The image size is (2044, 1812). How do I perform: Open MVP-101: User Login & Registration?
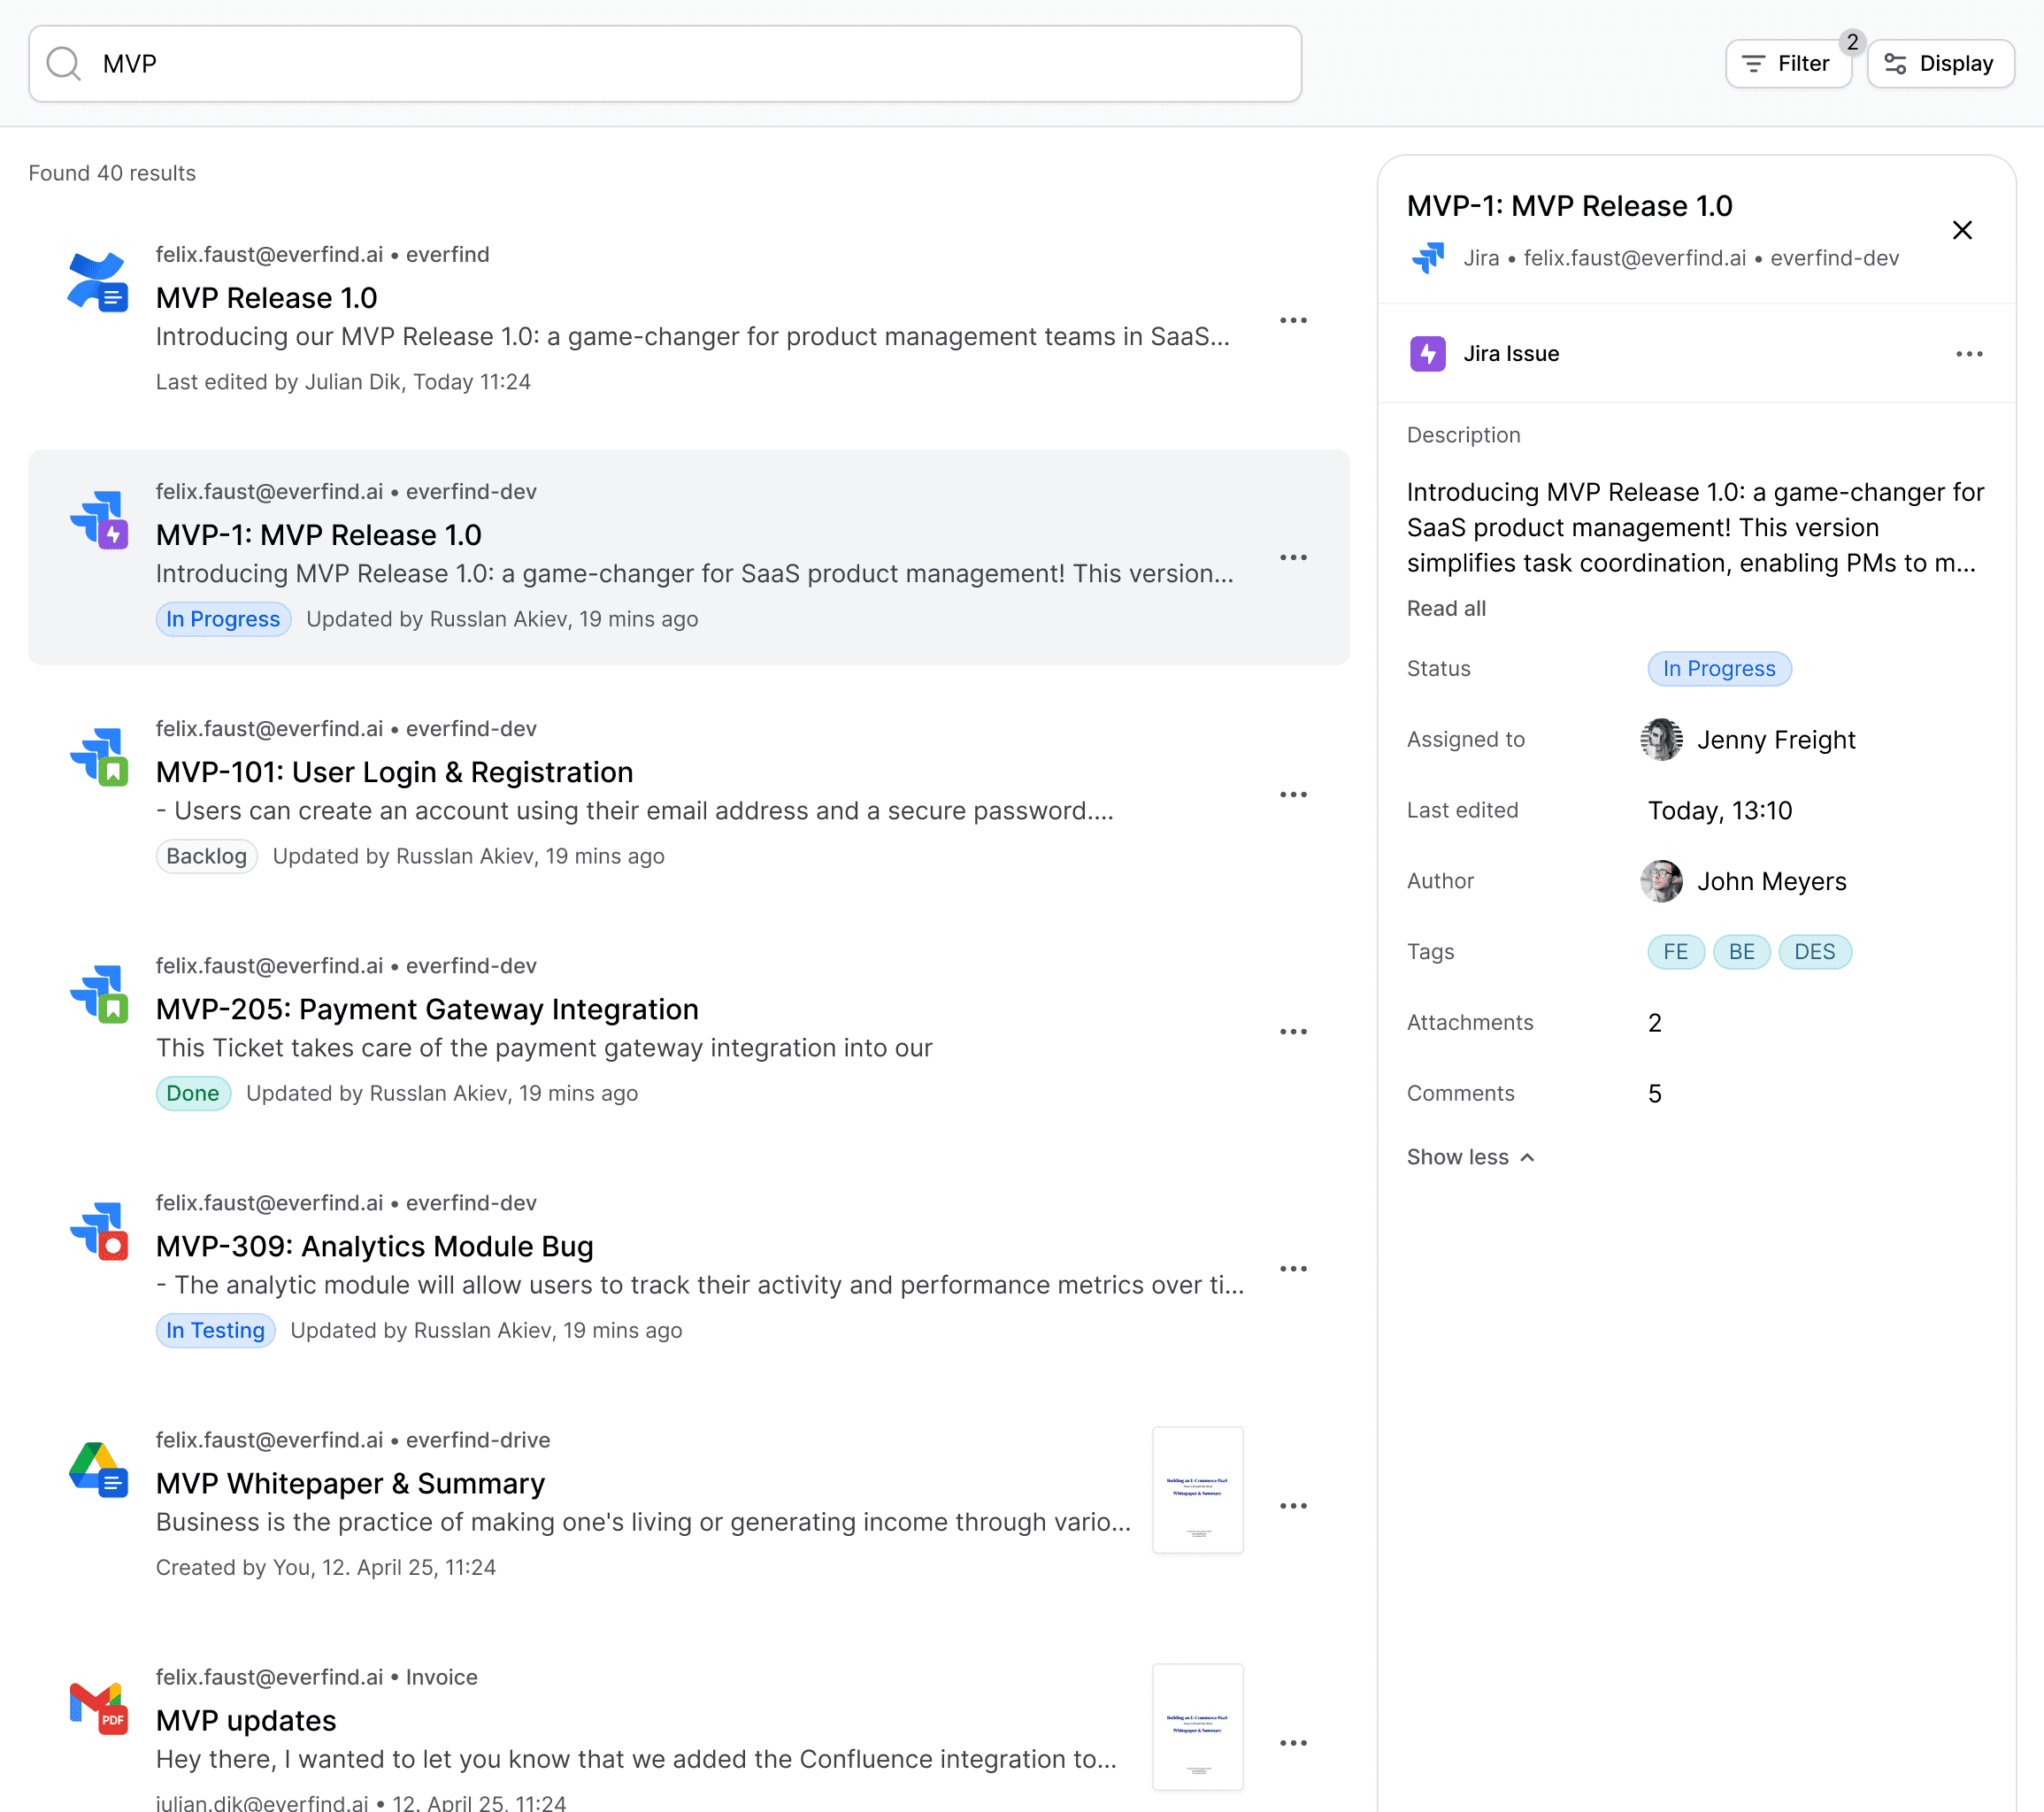pyautogui.click(x=394, y=772)
